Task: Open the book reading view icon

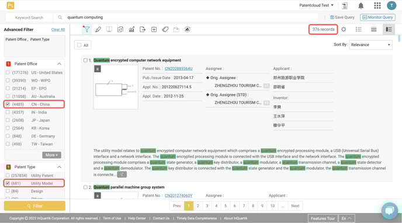Action: click(109, 29)
